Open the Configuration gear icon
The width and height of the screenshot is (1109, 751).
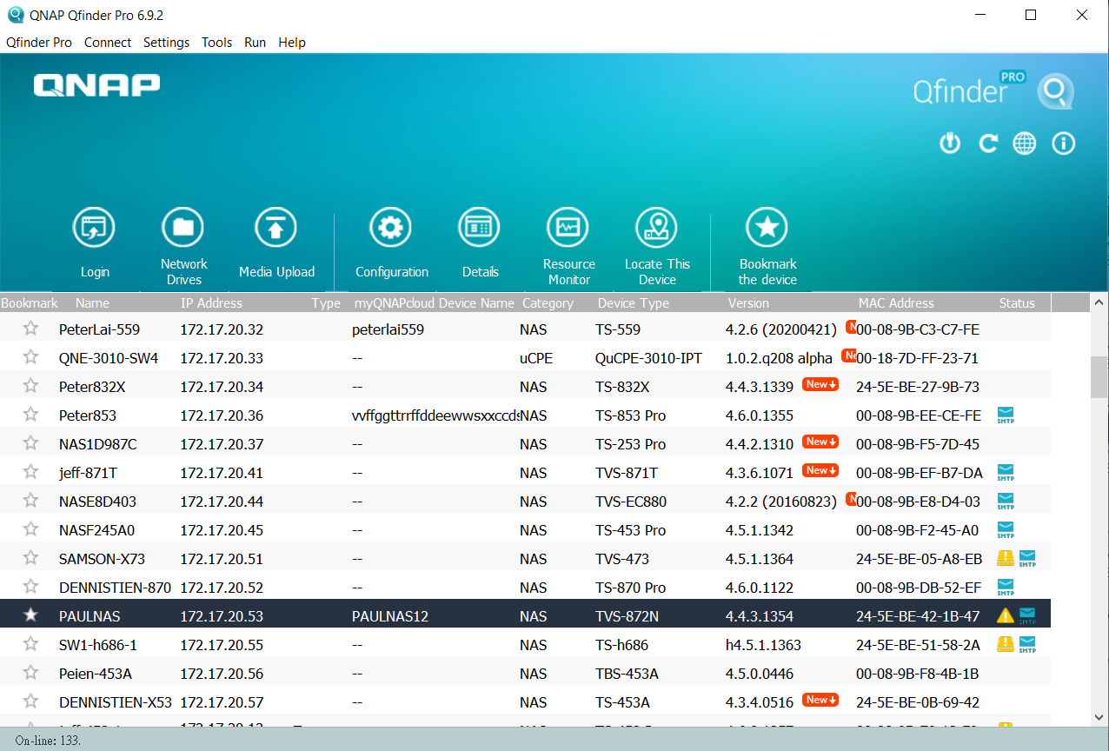click(x=390, y=229)
